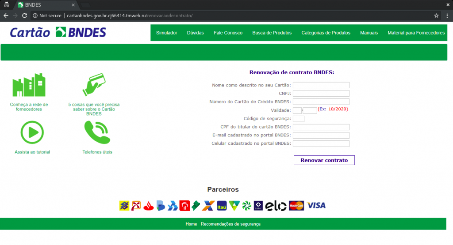
Task: Click Conheça a rede de fornecedores link
Action: 29,107
